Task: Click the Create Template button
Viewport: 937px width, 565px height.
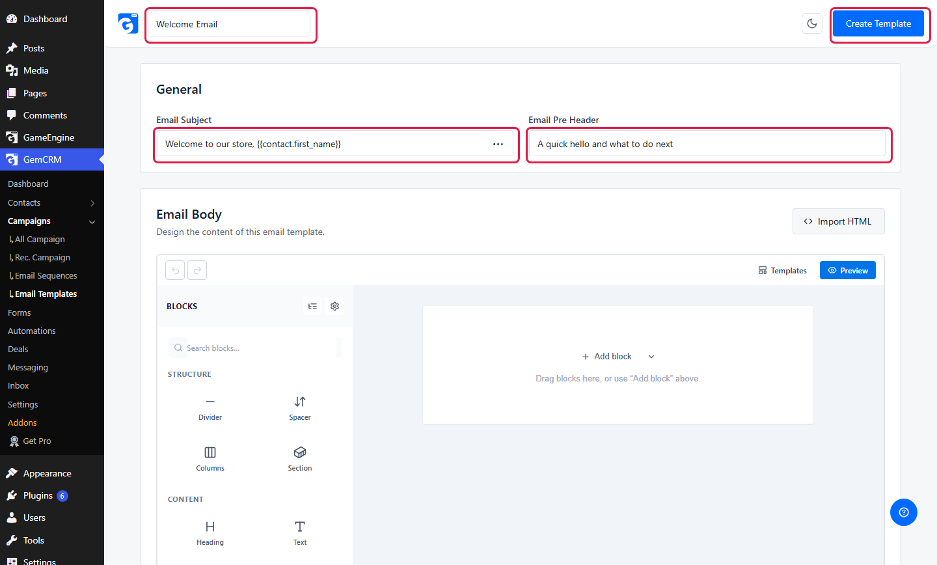Action: pyautogui.click(x=878, y=23)
